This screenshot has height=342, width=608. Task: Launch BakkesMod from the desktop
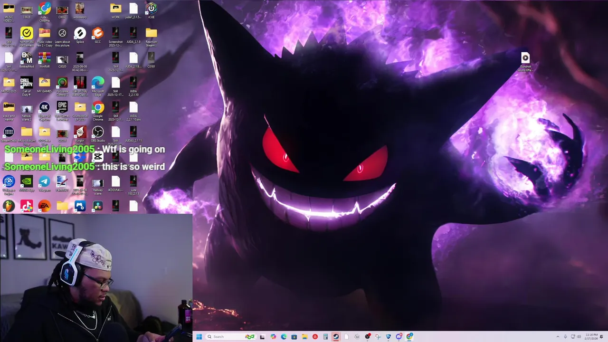click(x=27, y=60)
